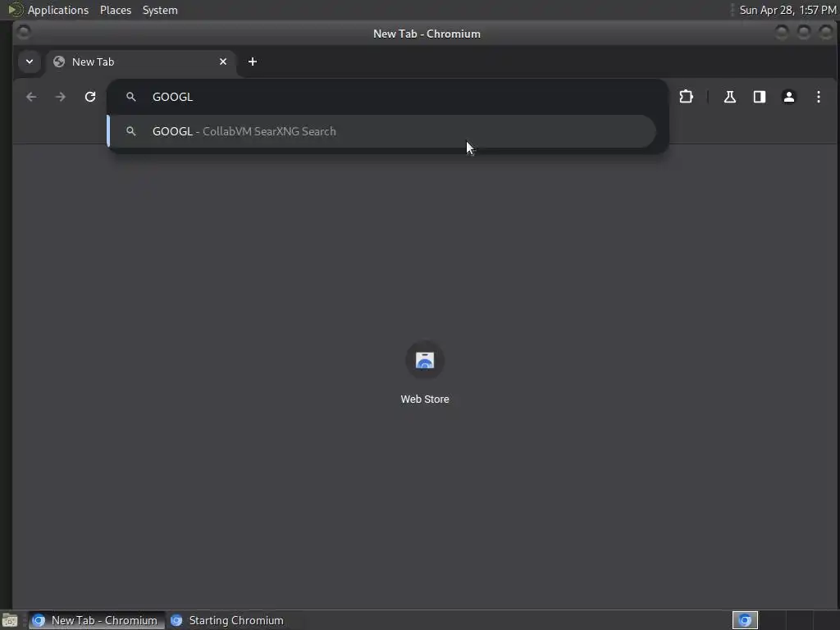Open a new tab with plus button
The image size is (840, 630).
253,62
